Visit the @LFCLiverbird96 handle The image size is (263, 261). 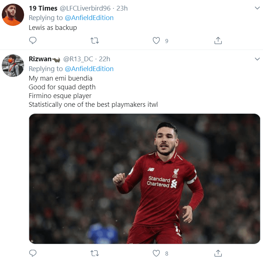tap(85, 8)
